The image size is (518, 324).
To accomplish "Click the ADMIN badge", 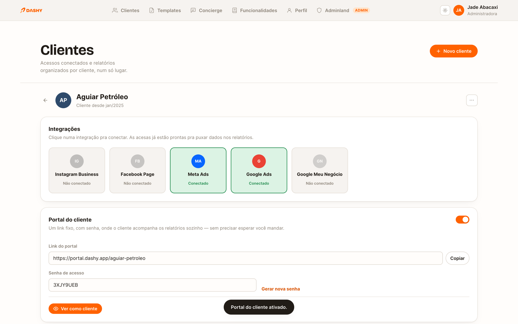I will [x=361, y=10].
